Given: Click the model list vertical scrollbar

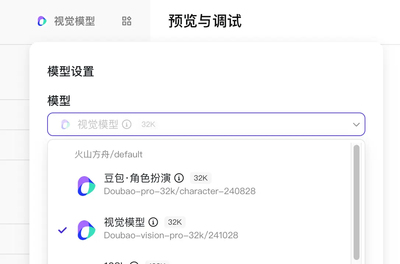Looking at the screenshot, I should [x=357, y=202].
